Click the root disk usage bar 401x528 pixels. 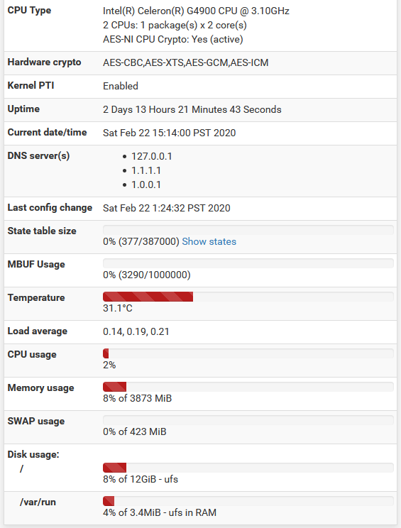pyautogui.click(x=248, y=468)
